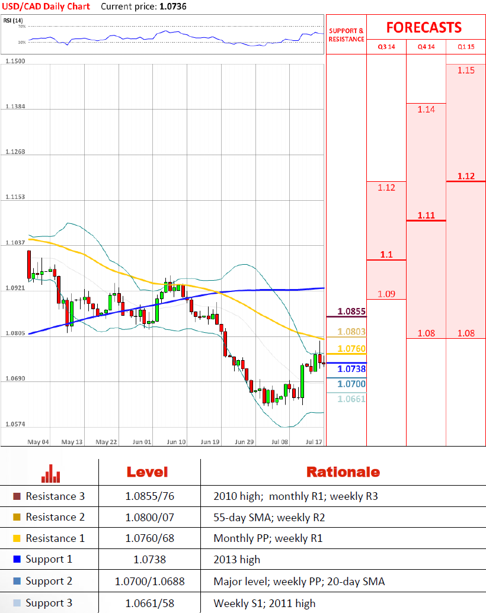Click the SUPPORT & RESISTANCE header
Image resolution: width=486 pixels, height=613 pixels.
[x=346, y=35]
